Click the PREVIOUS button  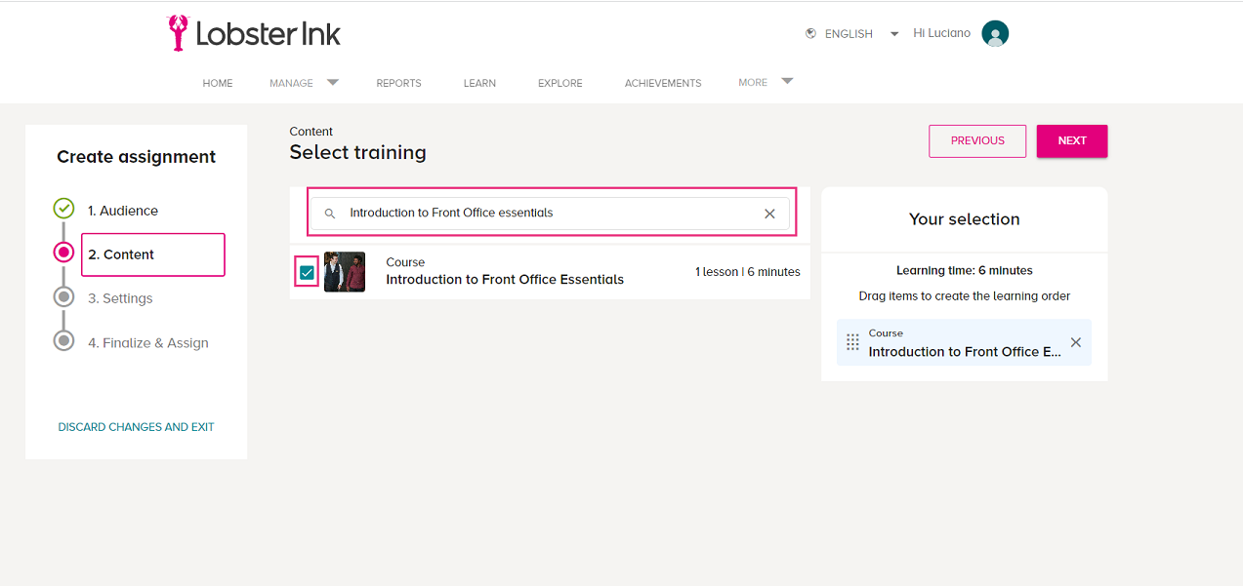[977, 140]
